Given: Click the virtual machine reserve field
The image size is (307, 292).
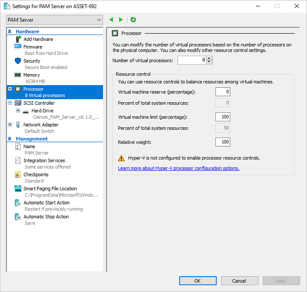Looking at the screenshot, I should coord(223,92).
